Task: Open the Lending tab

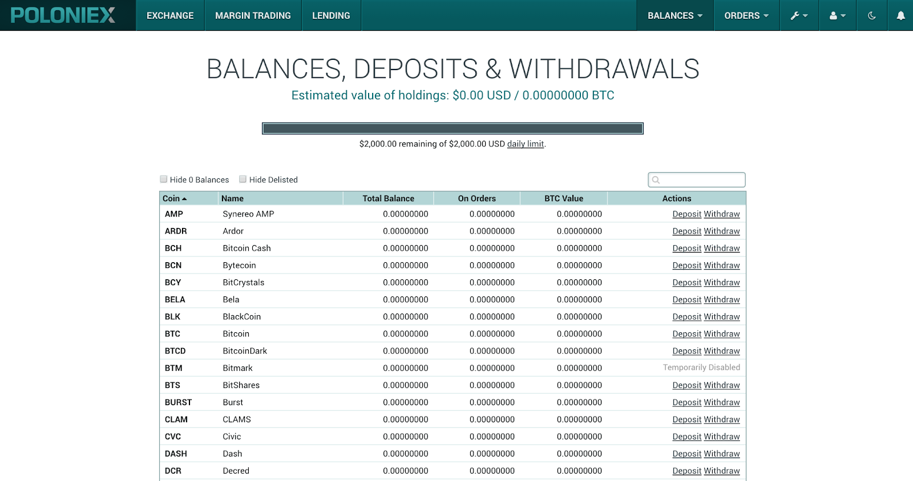Action: coord(331,15)
